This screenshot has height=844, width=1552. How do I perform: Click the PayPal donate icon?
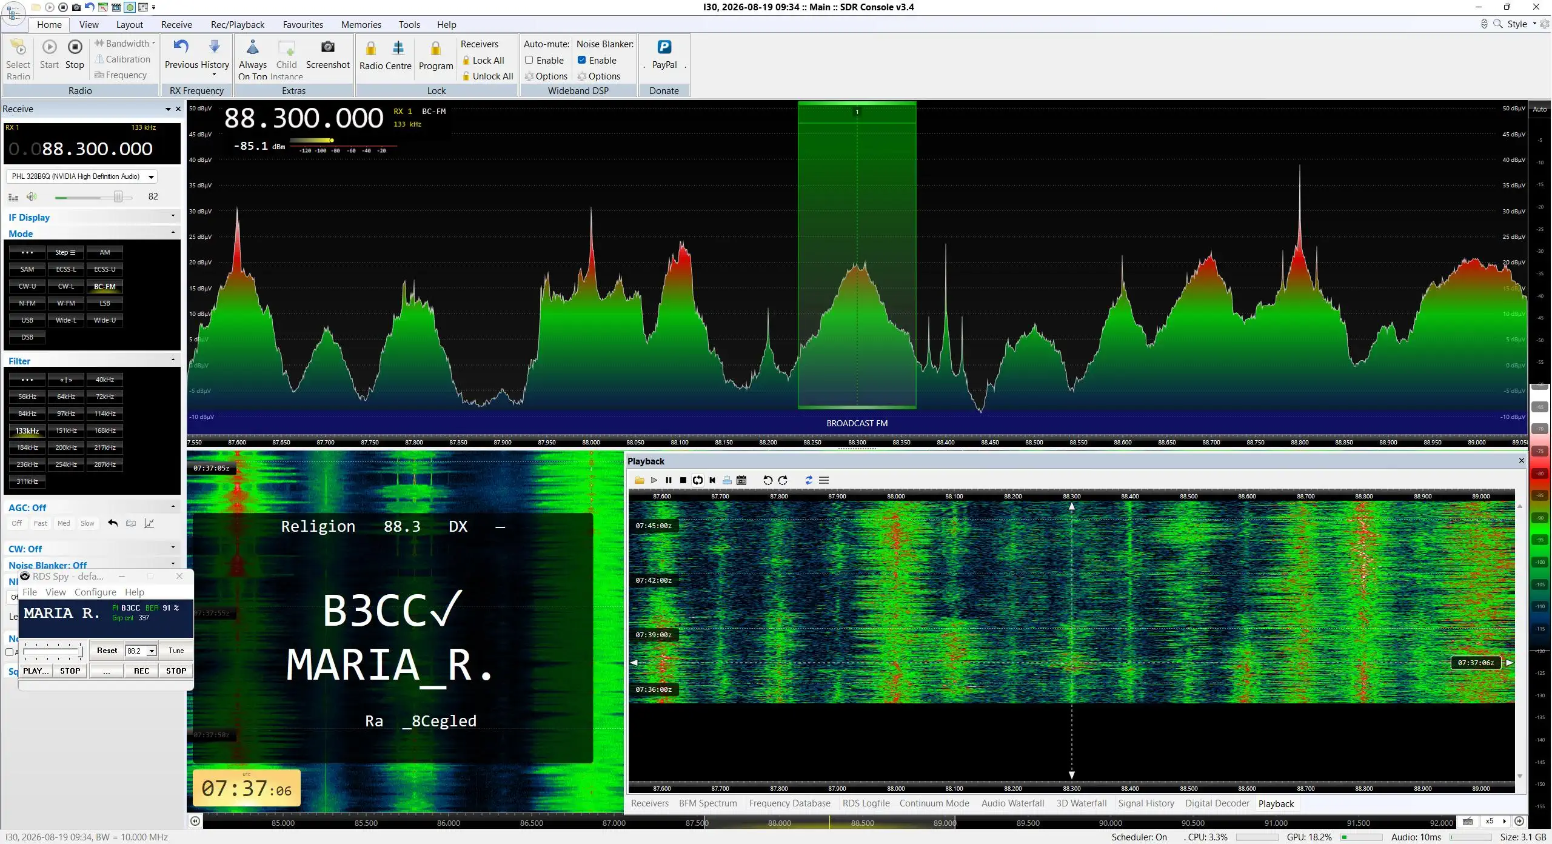(664, 47)
